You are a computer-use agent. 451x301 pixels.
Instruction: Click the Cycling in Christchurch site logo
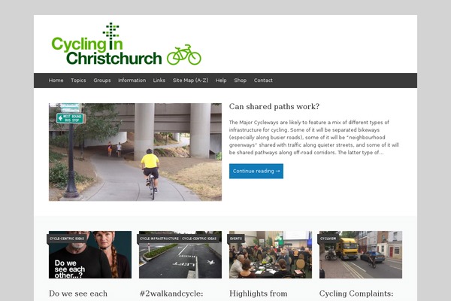pos(126,44)
